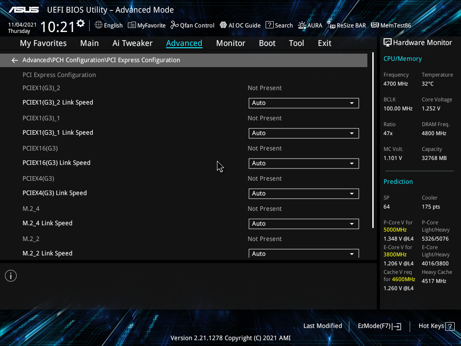
Task: Click Last Modified button
Action: pos(322,326)
